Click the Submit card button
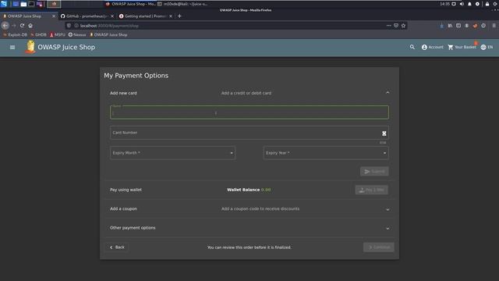The image size is (499, 281). pyautogui.click(x=374, y=172)
